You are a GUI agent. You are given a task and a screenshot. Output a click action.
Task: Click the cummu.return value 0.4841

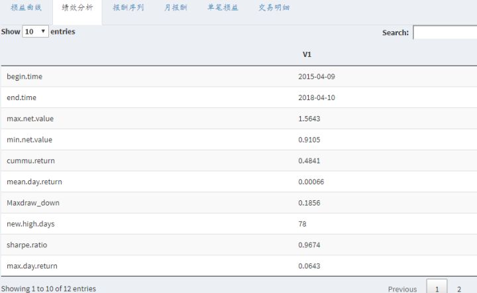pyautogui.click(x=309, y=160)
